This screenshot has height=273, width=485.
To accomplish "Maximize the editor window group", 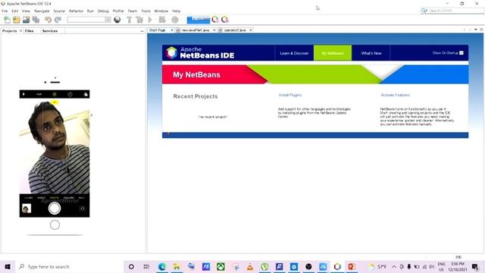I will pyautogui.click(x=481, y=30).
